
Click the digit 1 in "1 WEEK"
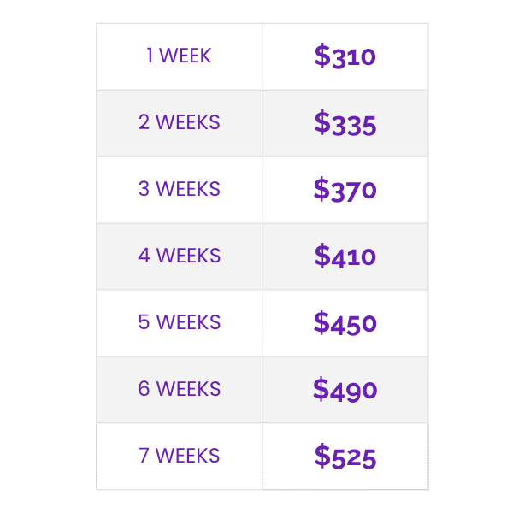[150, 56]
